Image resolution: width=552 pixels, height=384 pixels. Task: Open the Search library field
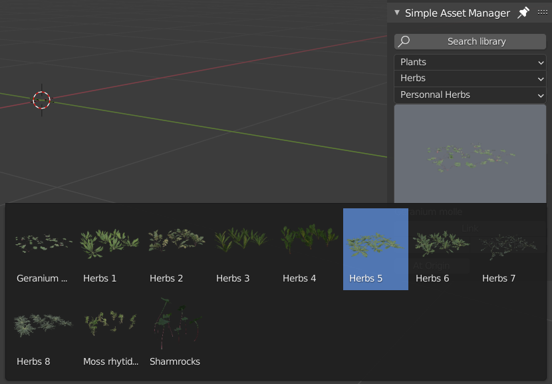[470, 41]
